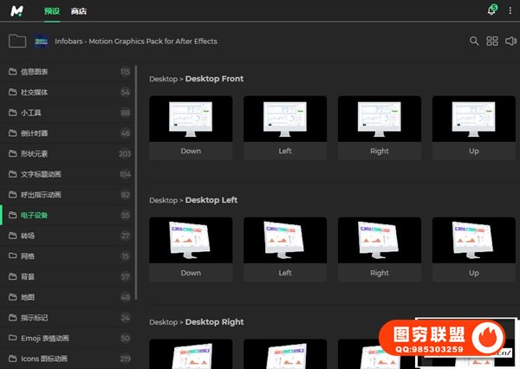Image resolution: width=520 pixels, height=369 pixels.
Task: Select Desktop Left Right preset thumbnail
Action: tap(380, 241)
